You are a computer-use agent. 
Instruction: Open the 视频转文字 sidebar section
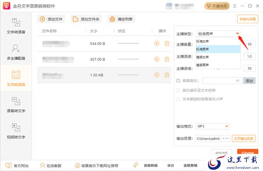16,131
